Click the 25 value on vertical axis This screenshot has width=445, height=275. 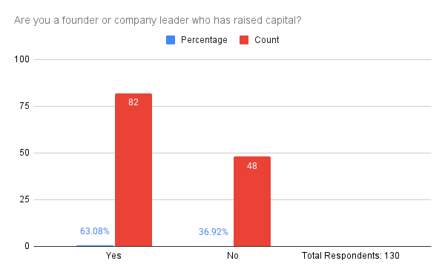click(x=24, y=199)
